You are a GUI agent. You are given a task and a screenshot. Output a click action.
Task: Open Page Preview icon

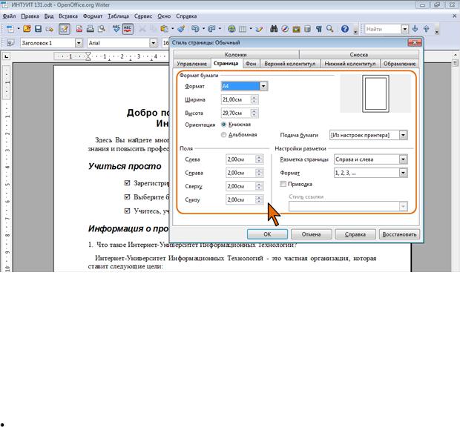point(102,29)
